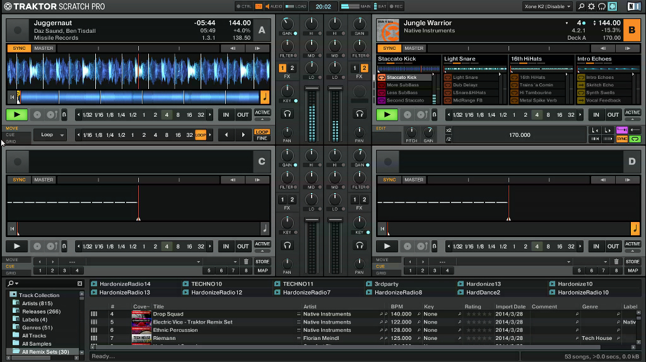
Task: Open the Xone K2 controller dropdown
Action: pos(548,6)
